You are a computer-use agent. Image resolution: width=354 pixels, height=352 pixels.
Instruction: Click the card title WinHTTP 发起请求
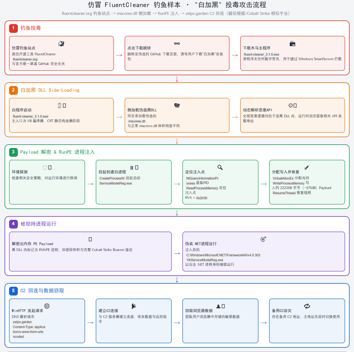tap(27, 311)
